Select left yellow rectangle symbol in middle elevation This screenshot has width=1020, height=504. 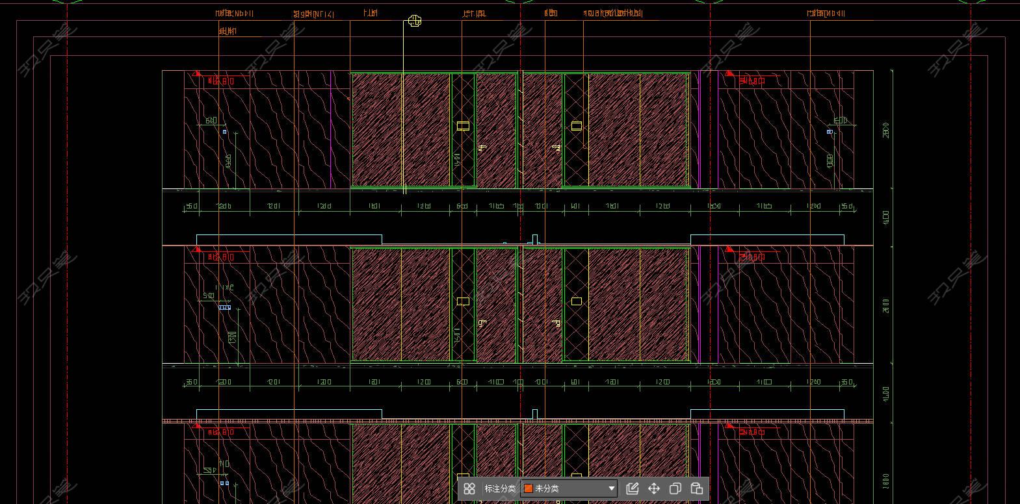(463, 301)
